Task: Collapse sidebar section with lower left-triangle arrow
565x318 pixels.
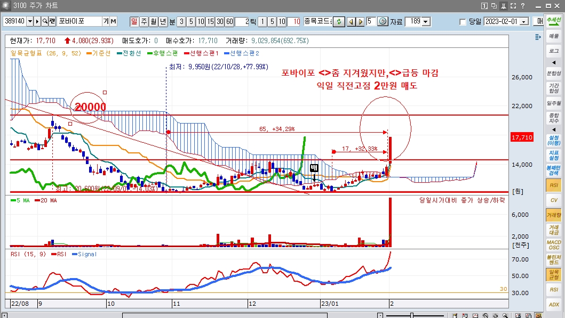Action: [x=554, y=129]
